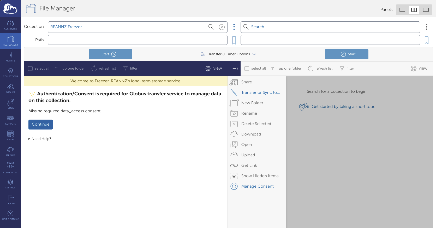Image resolution: width=436 pixels, height=228 pixels.
Task: Start transfer from the left pane
Action: click(x=110, y=54)
